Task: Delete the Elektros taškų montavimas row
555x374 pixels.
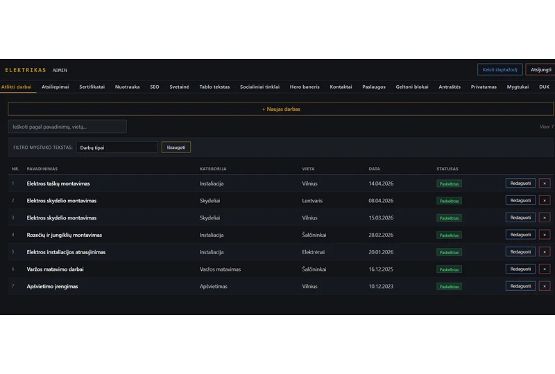Action: [x=545, y=183]
